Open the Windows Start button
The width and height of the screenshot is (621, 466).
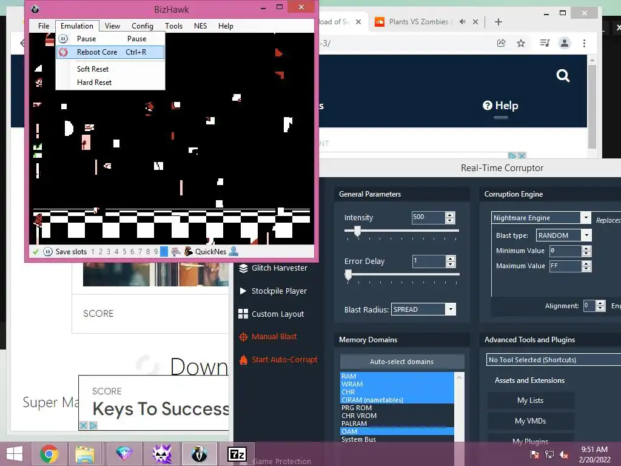pyautogui.click(x=15, y=454)
